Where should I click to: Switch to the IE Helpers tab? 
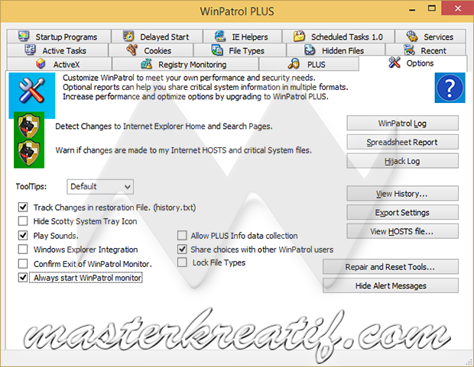point(242,36)
